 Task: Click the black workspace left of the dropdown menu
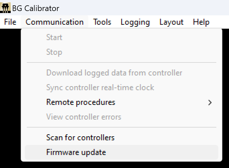coord(10,100)
